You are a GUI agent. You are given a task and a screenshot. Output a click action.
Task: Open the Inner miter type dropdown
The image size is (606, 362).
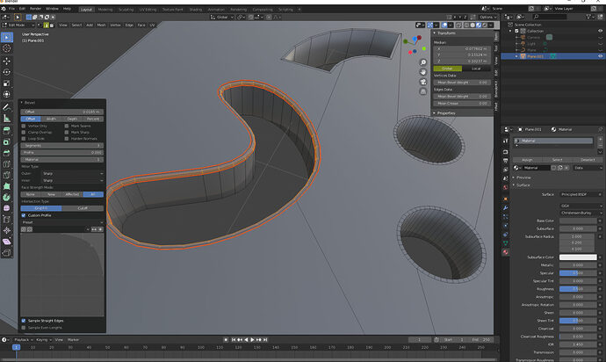click(72, 181)
